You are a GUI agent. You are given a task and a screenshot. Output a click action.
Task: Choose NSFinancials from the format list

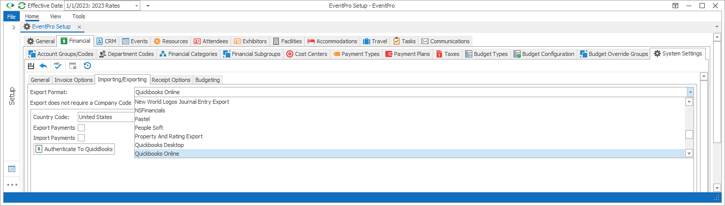pyautogui.click(x=410, y=110)
